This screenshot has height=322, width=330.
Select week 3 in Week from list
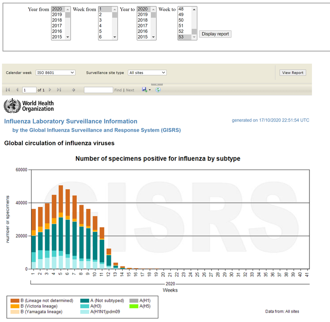coord(105,20)
